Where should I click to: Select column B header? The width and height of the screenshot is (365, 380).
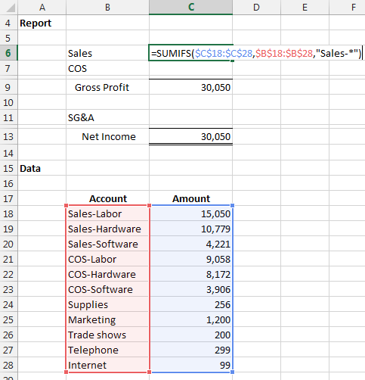coord(107,7)
